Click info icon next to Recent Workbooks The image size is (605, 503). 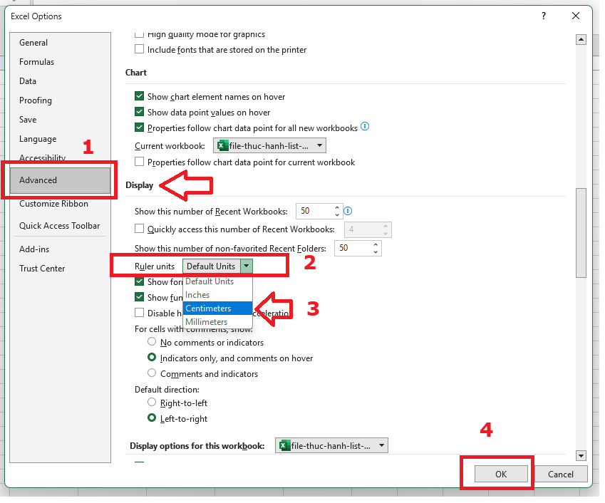tap(349, 212)
